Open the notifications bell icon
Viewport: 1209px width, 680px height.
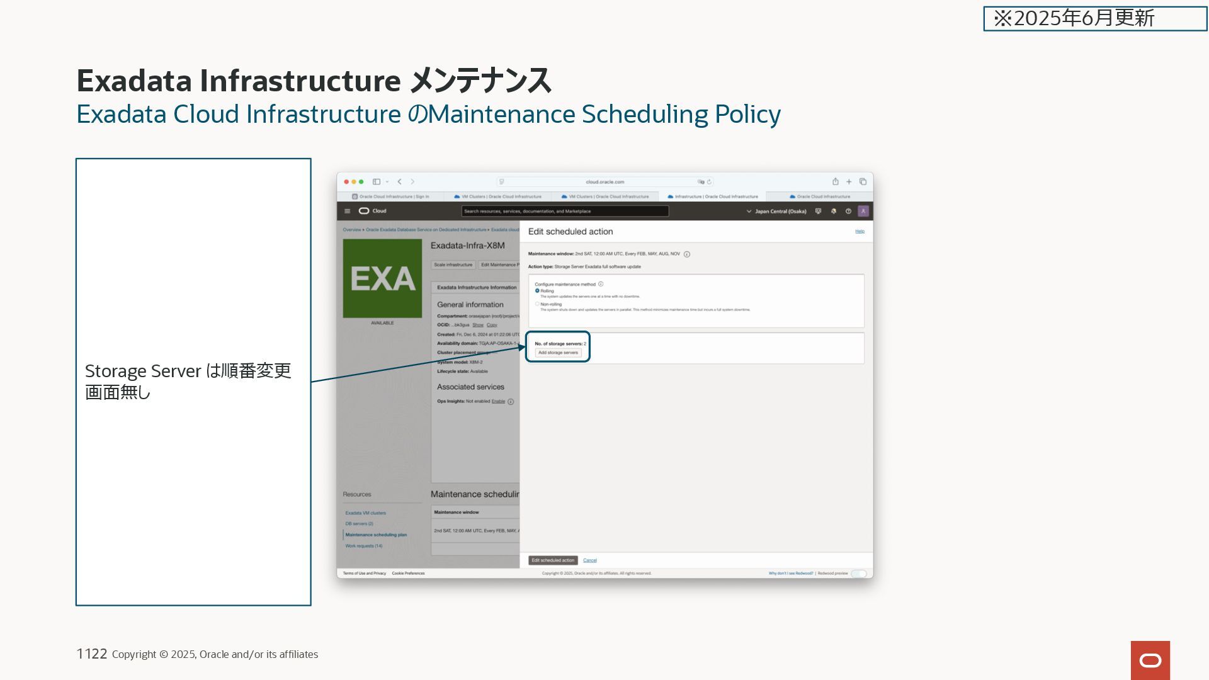pyautogui.click(x=833, y=212)
